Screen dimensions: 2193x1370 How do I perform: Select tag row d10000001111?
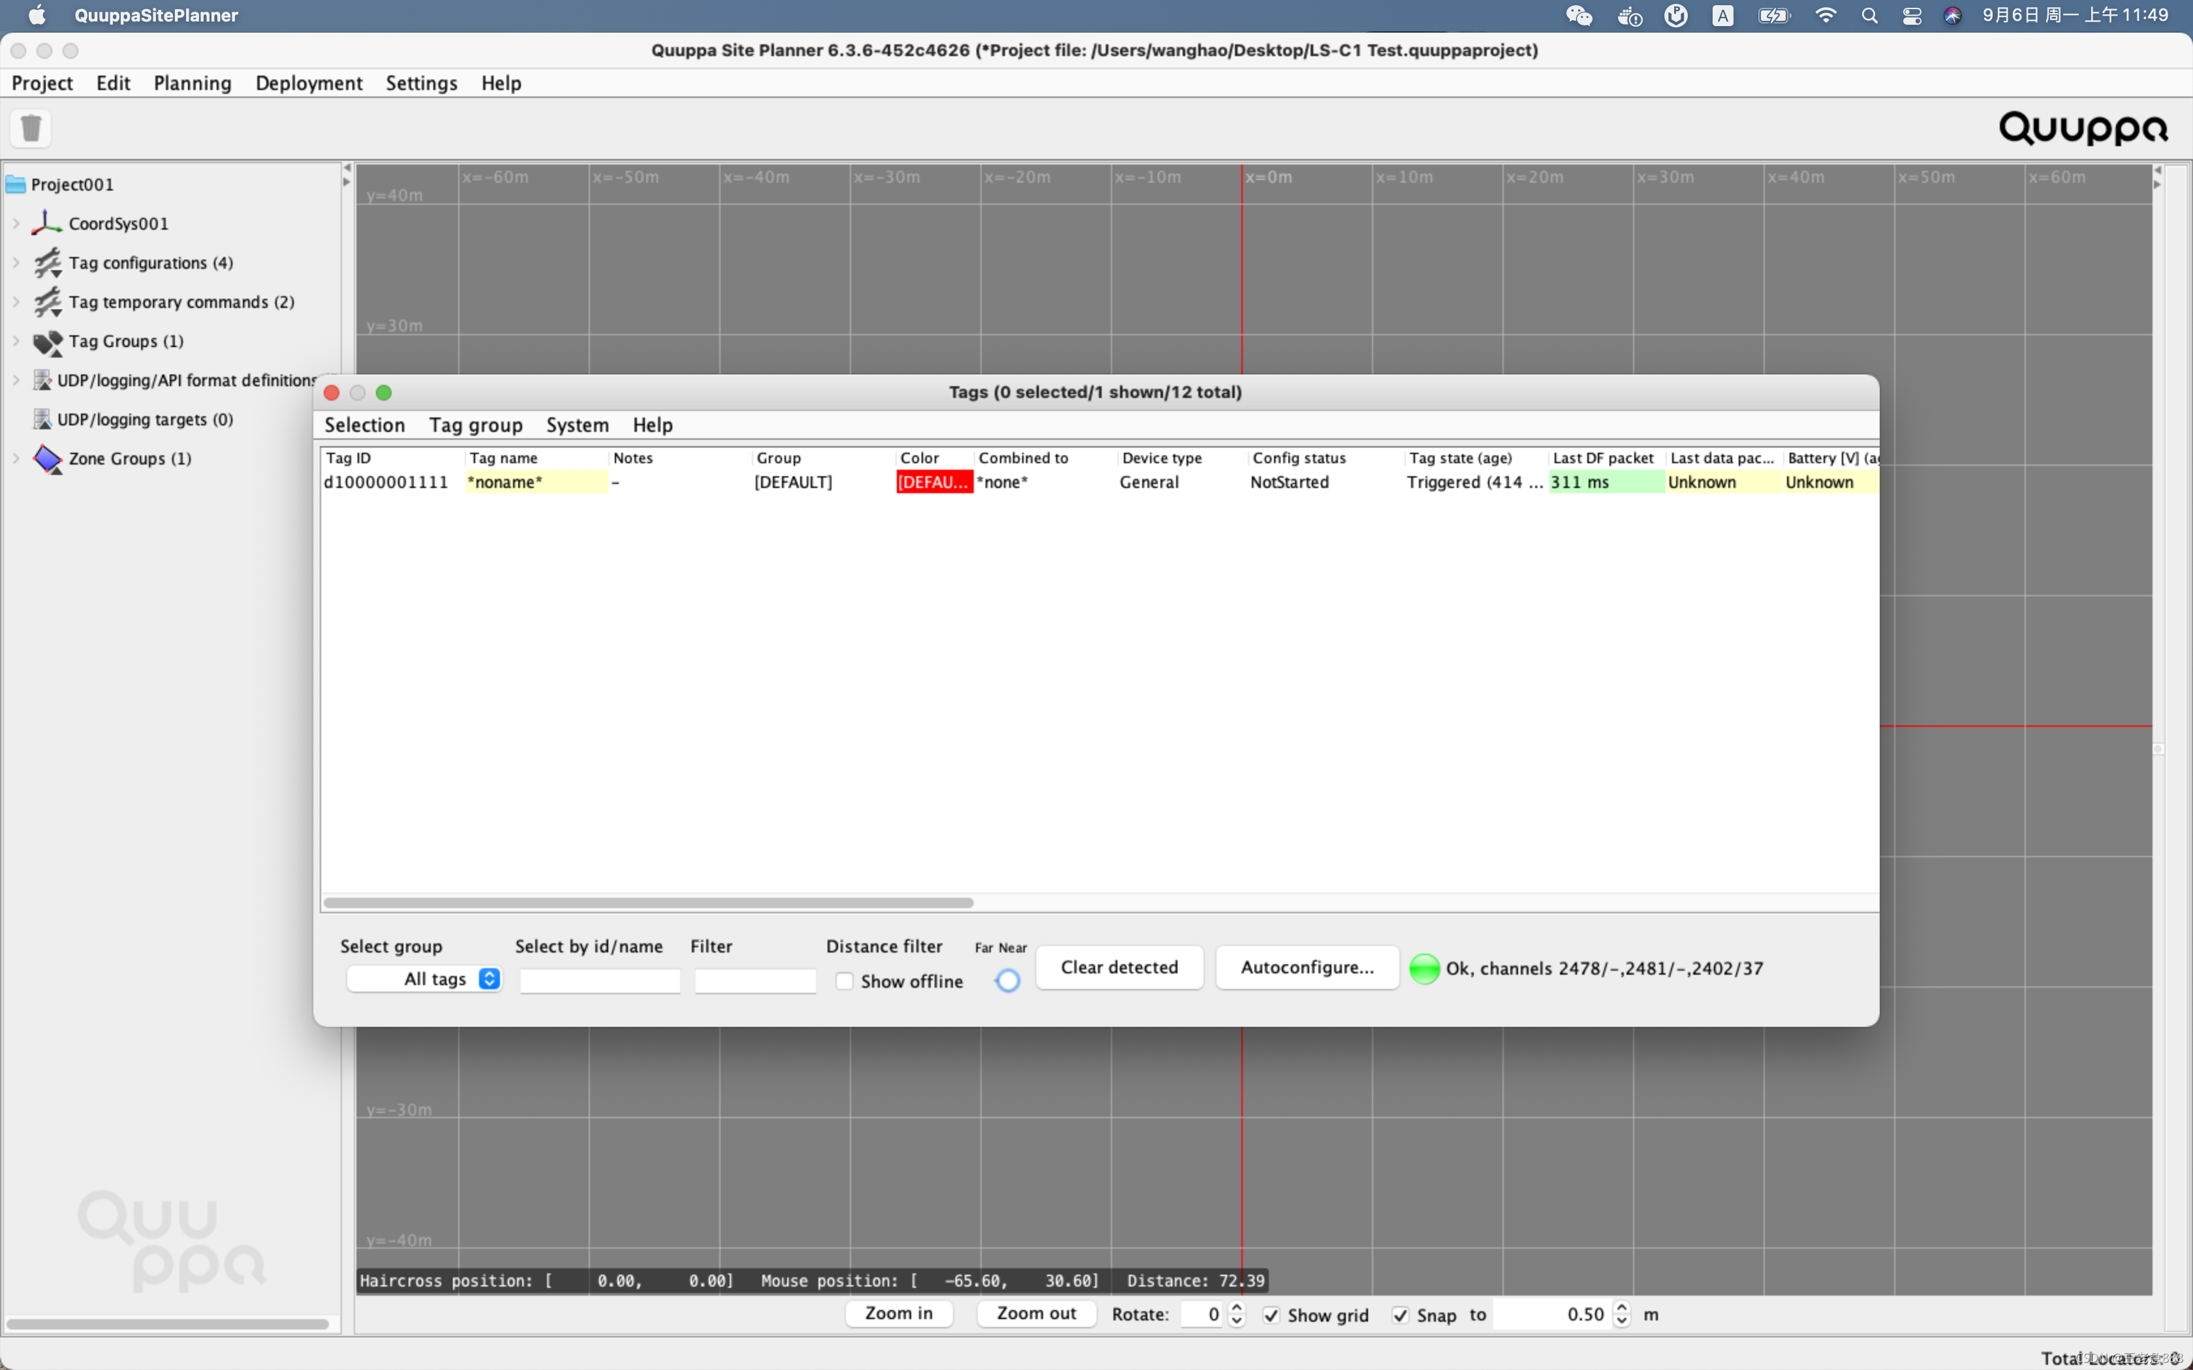tap(1100, 482)
